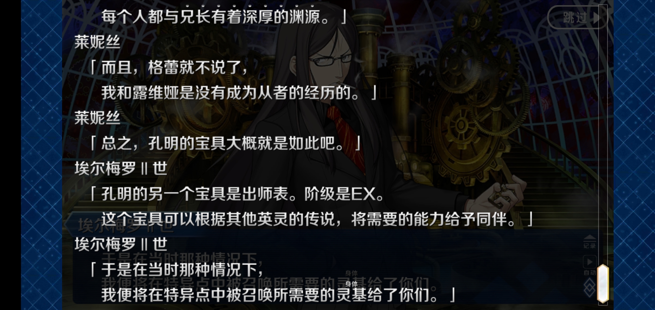Click the white hexagonal scrollbar handle
The image size is (655, 310).
click(603, 284)
